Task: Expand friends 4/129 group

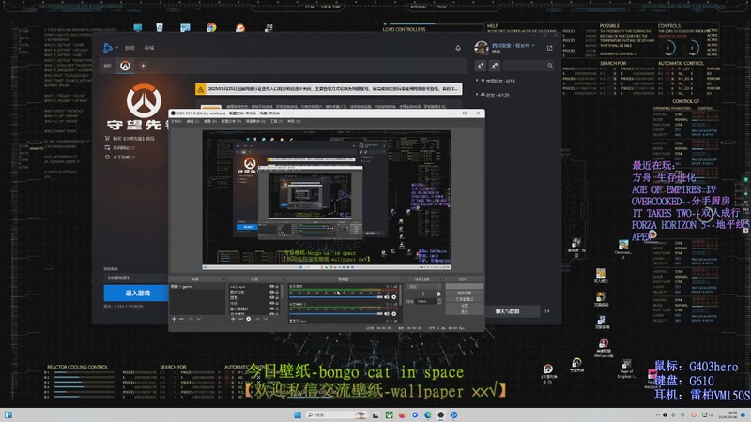Action: point(494,95)
